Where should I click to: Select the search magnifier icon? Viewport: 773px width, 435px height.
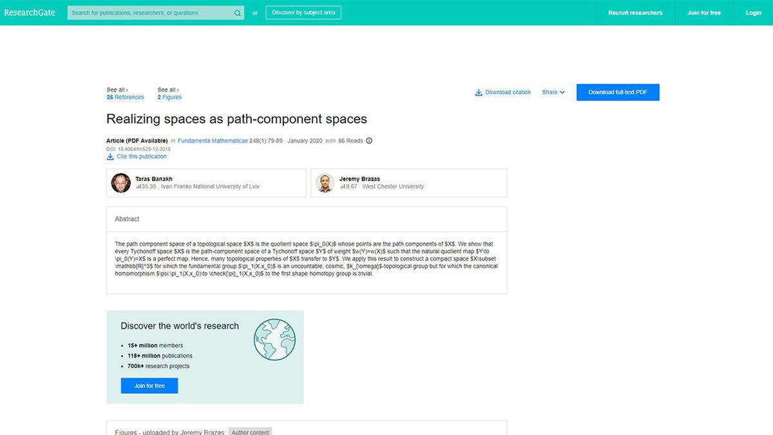237,12
